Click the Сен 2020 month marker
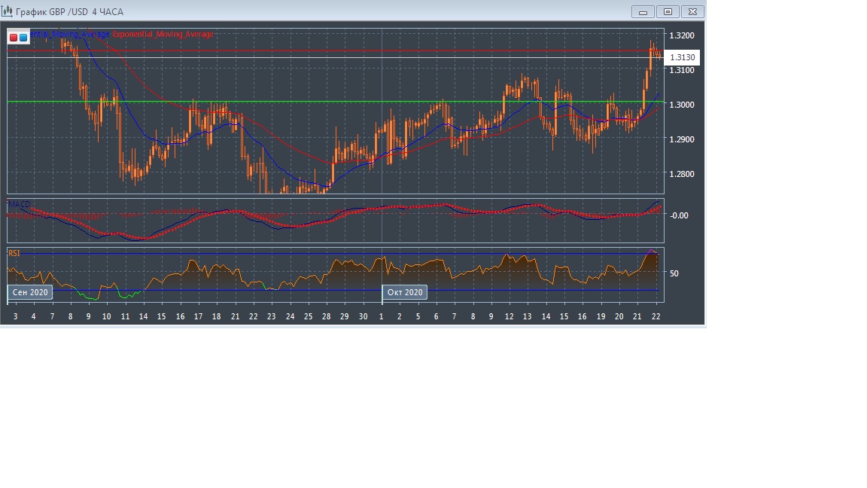This screenshot has width=867, height=488. [x=30, y=292]
